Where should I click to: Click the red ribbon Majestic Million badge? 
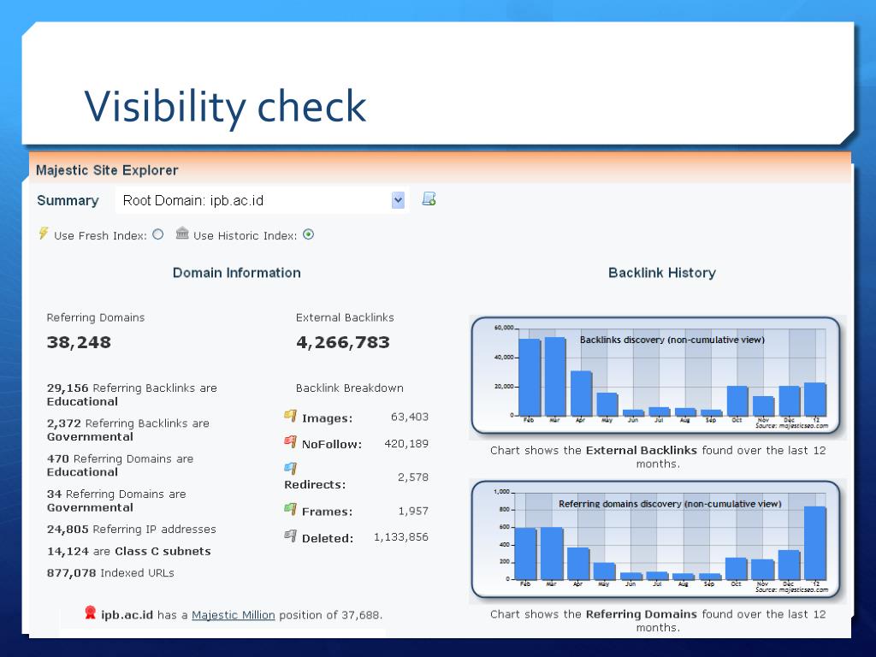pos(90,613)
